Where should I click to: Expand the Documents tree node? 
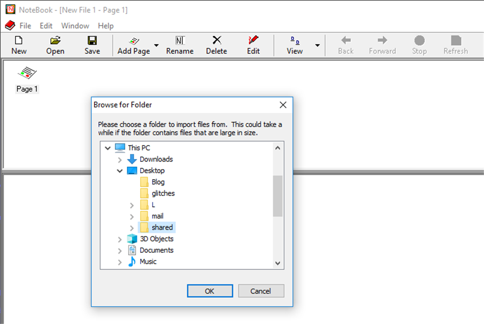pos(120,251)
